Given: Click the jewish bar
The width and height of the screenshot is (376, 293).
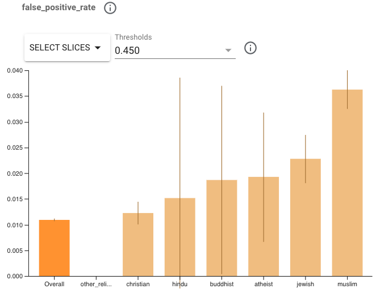Looking at the screenshot, I should [x=306, y=218].
